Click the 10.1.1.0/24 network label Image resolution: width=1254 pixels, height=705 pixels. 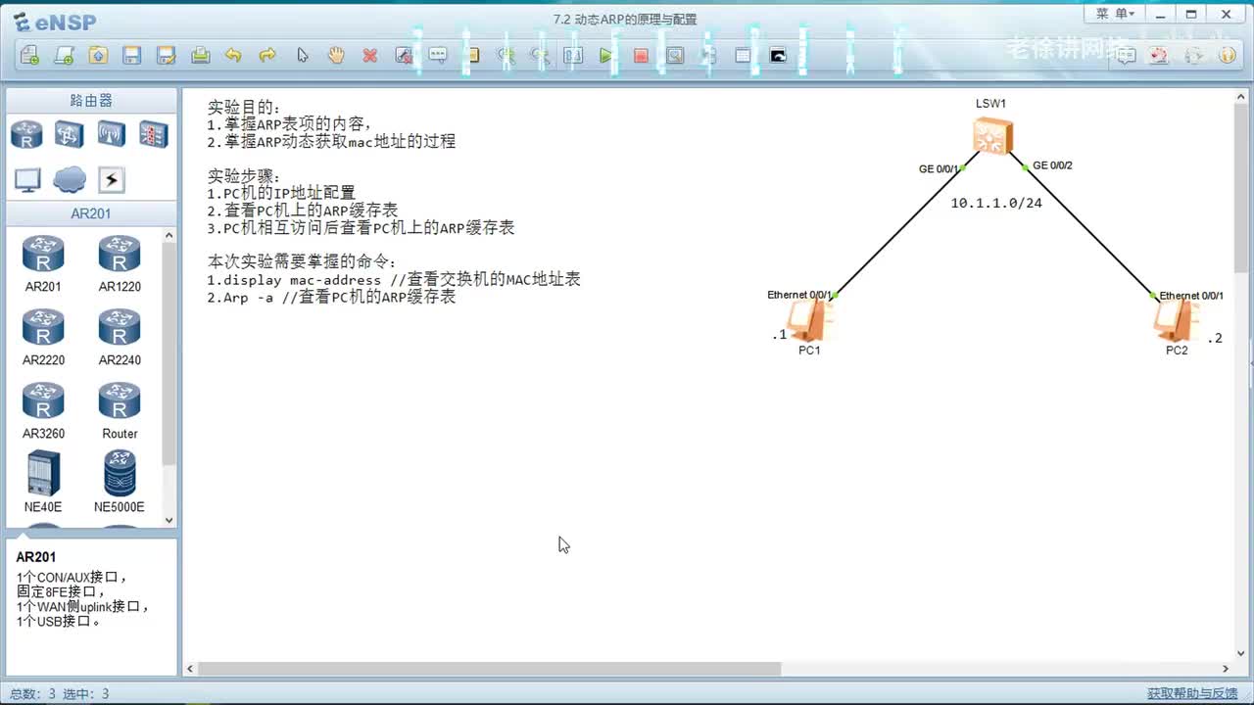coord(996,203)
